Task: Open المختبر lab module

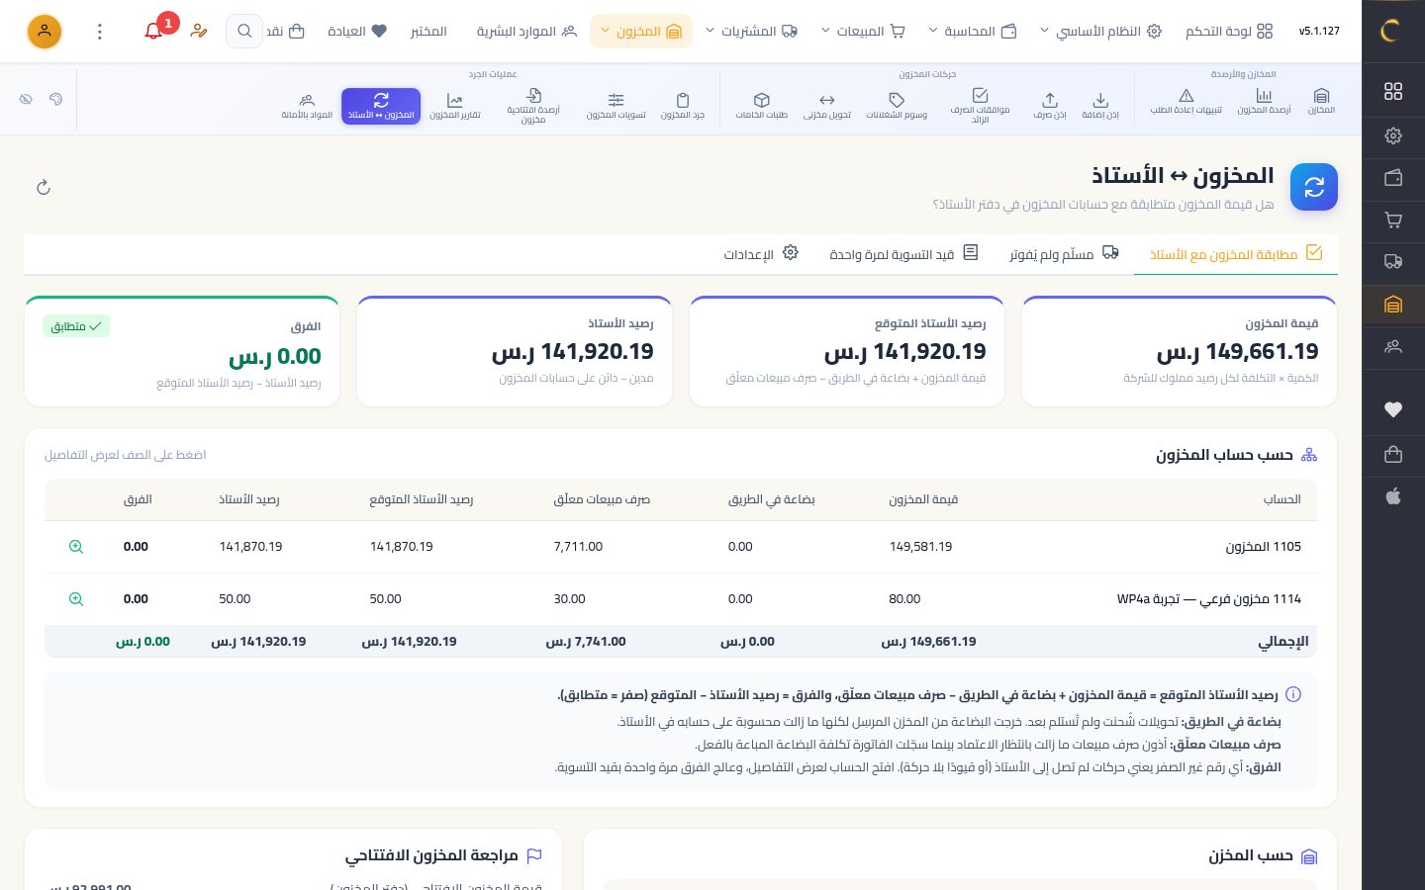Action: [428, 32]
